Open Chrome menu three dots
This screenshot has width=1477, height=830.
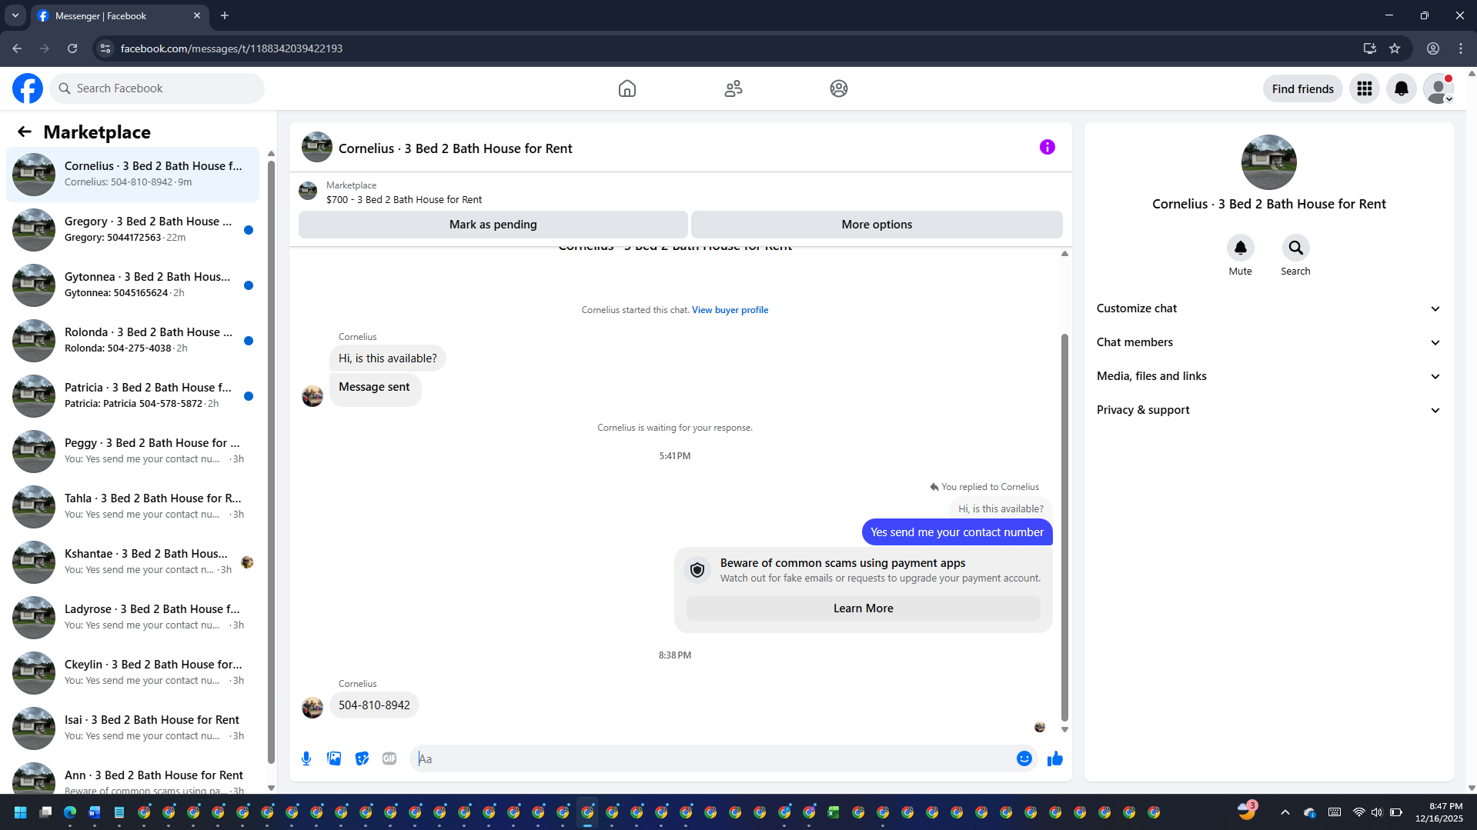(1461, 48)
